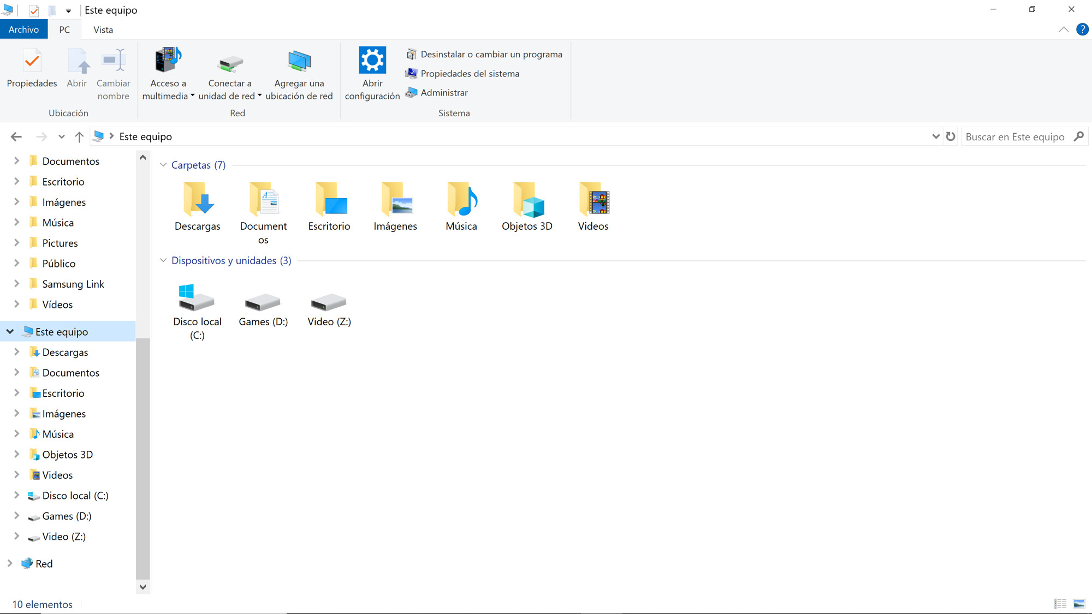
Task: Click the help question mark icon
Action: 1082,29
